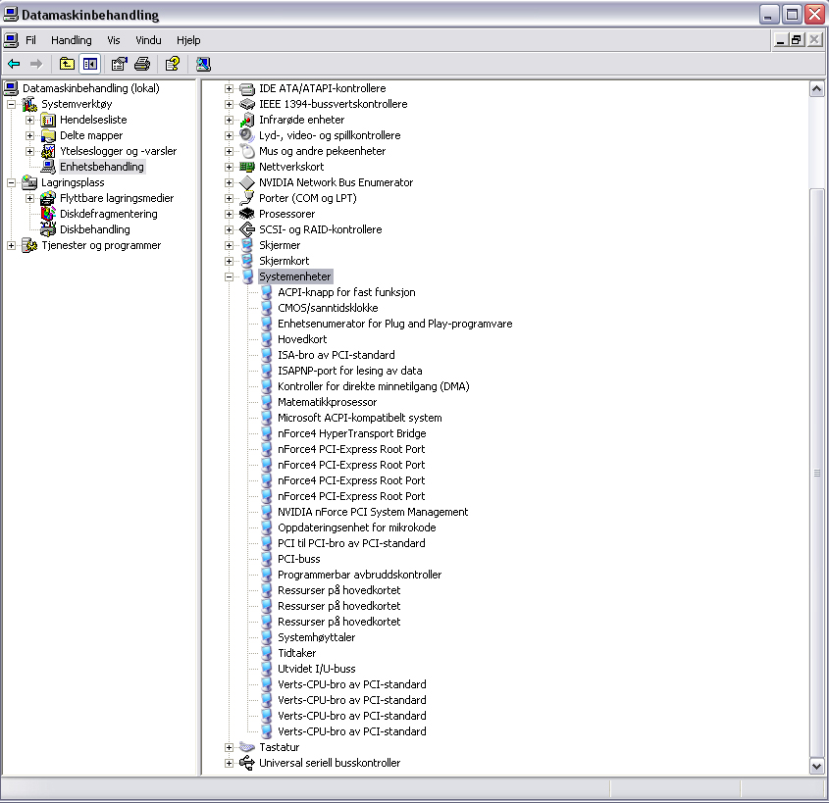
Task: Click the Help icon with question mark
Action: pos(172,64)
